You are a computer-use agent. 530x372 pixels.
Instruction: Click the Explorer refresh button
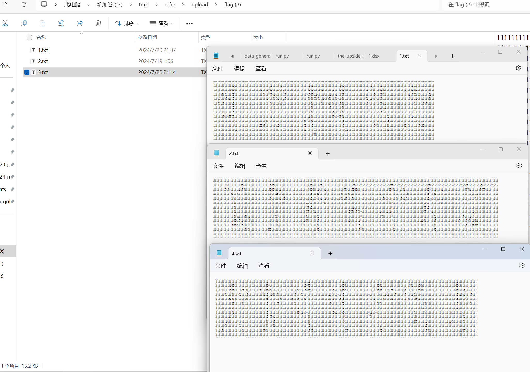point(24,4)
